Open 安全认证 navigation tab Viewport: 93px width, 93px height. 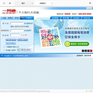point(87,18)
